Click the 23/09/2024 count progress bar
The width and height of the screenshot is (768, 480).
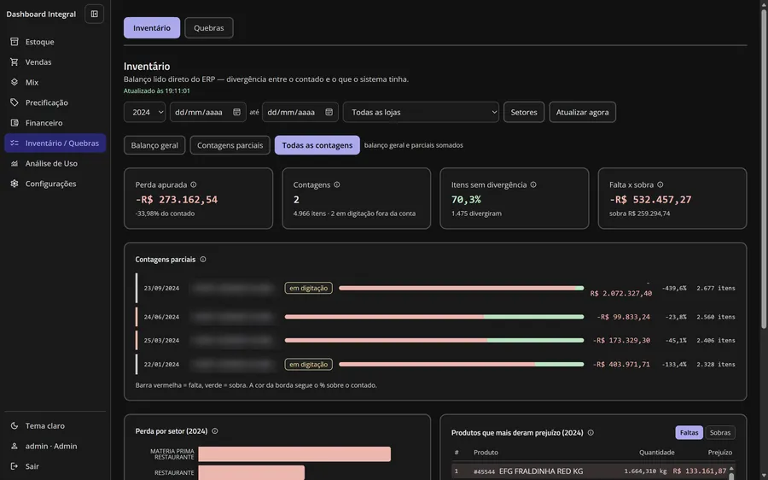click(x=461, y=288)
